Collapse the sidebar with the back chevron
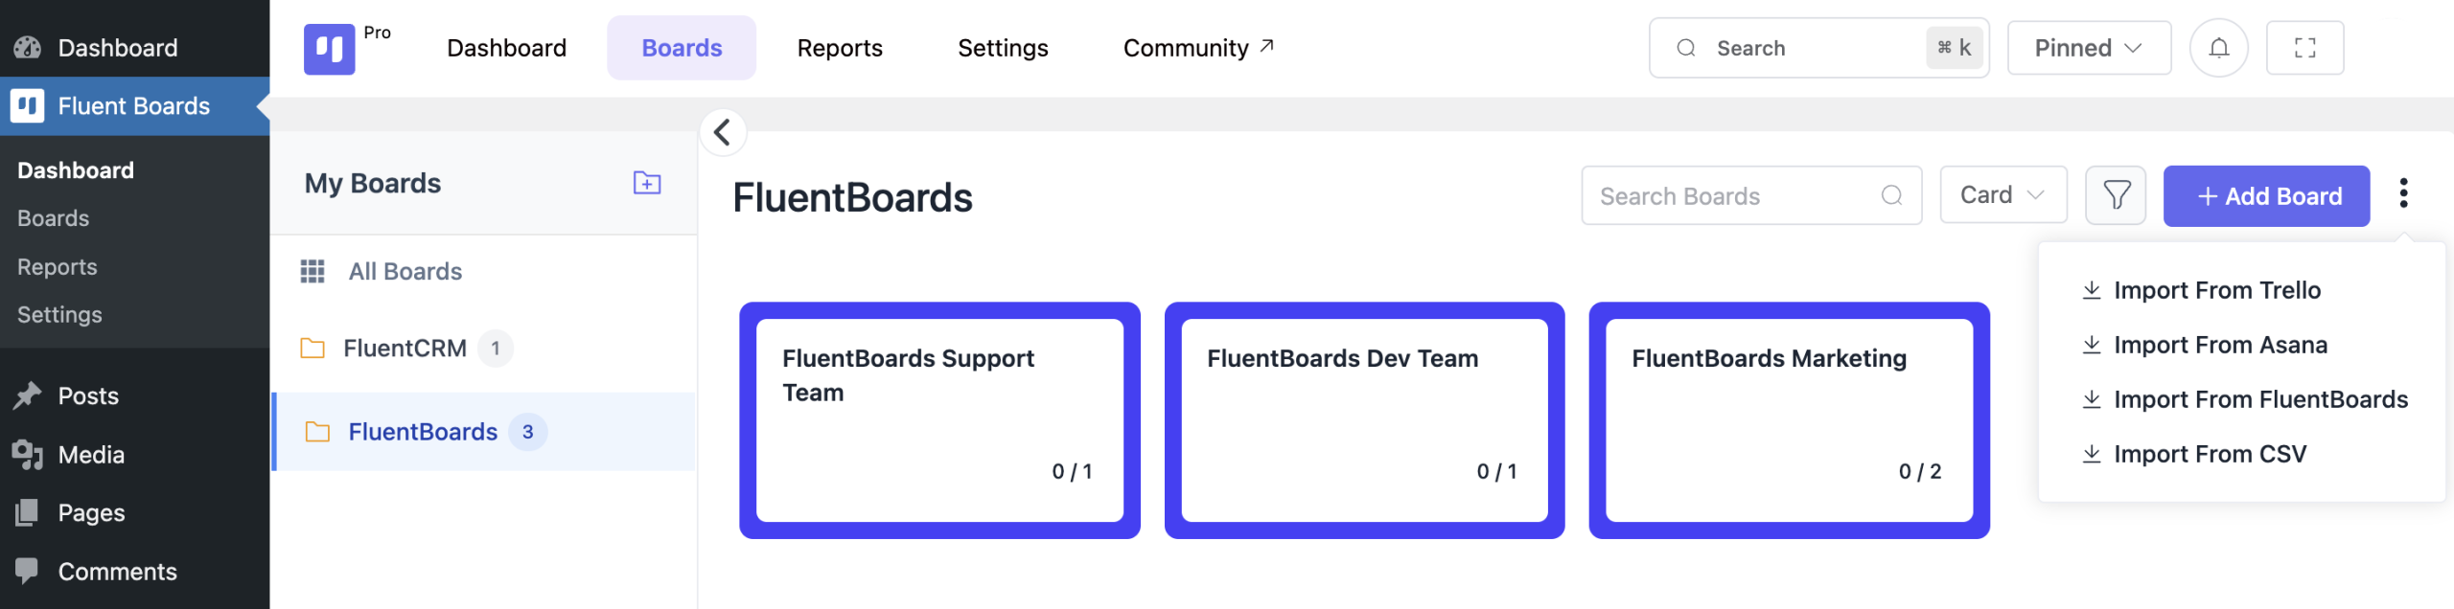 (723, 132)
